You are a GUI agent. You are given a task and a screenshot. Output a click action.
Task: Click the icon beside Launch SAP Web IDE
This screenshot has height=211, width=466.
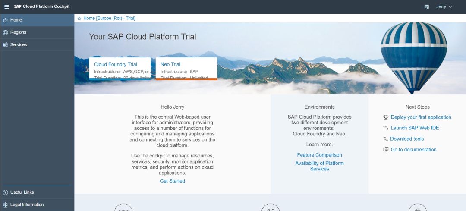386,128
